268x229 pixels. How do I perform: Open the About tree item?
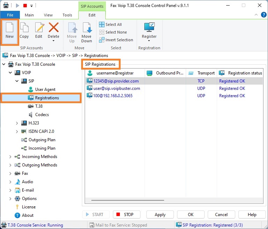(x=24, y=215)
